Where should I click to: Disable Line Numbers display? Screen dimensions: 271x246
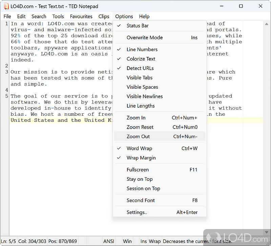(160, 49)
